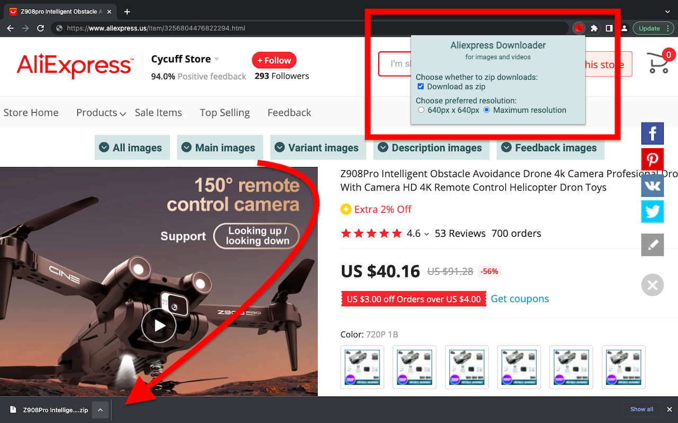Toggle the Download as zip checkbox
This screenshot has width=678, height=423.
pyautogui.click(x=421, y=87)
